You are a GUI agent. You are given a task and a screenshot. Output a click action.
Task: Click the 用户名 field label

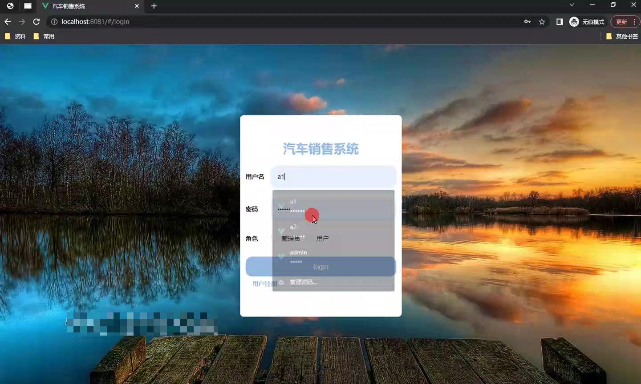[255, 177]
